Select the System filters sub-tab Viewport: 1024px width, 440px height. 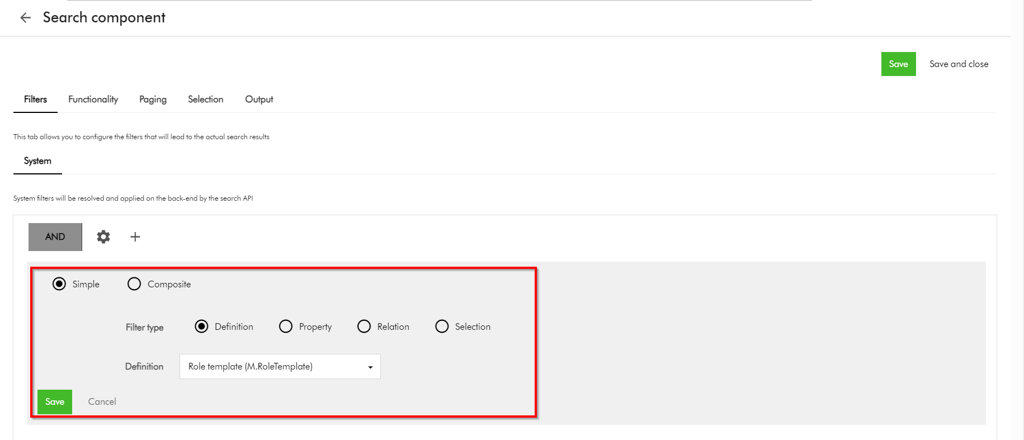point(37,161)
